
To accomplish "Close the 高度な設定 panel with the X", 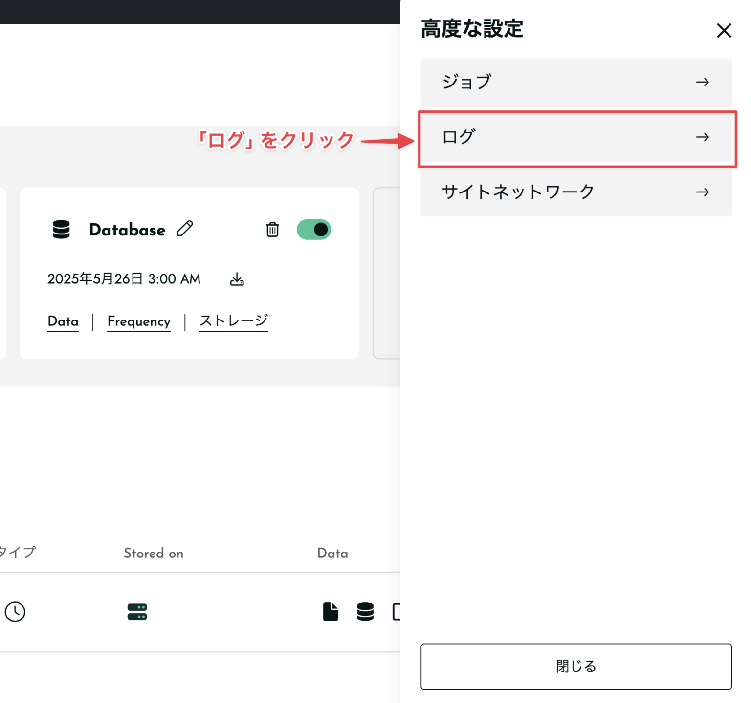I will [724, 30].
